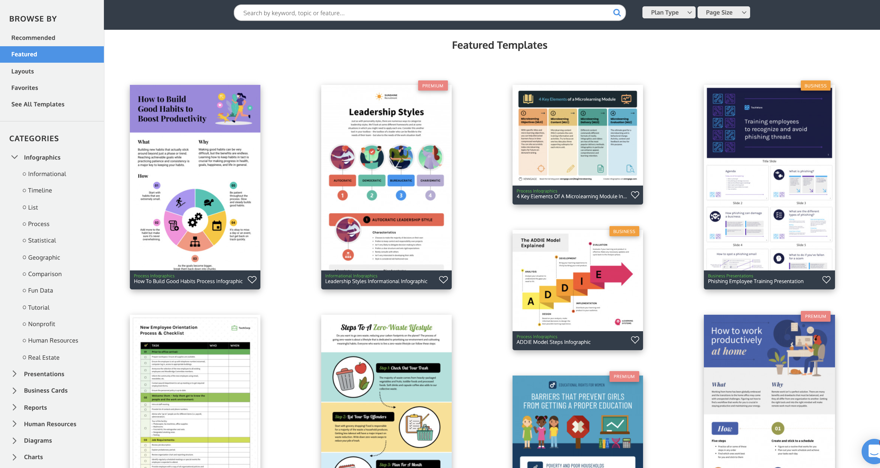This screenshot has height=468, width=880.
Task: Click the search magnifying glass icon
Action: tap(617, 12)
